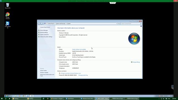Open Action Center link
178x100 pixels.
pyautogui.click(x=43, y=71)
